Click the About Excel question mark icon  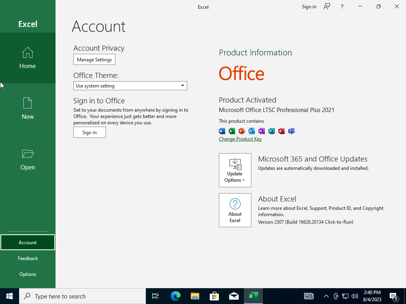tap(235, 204)
